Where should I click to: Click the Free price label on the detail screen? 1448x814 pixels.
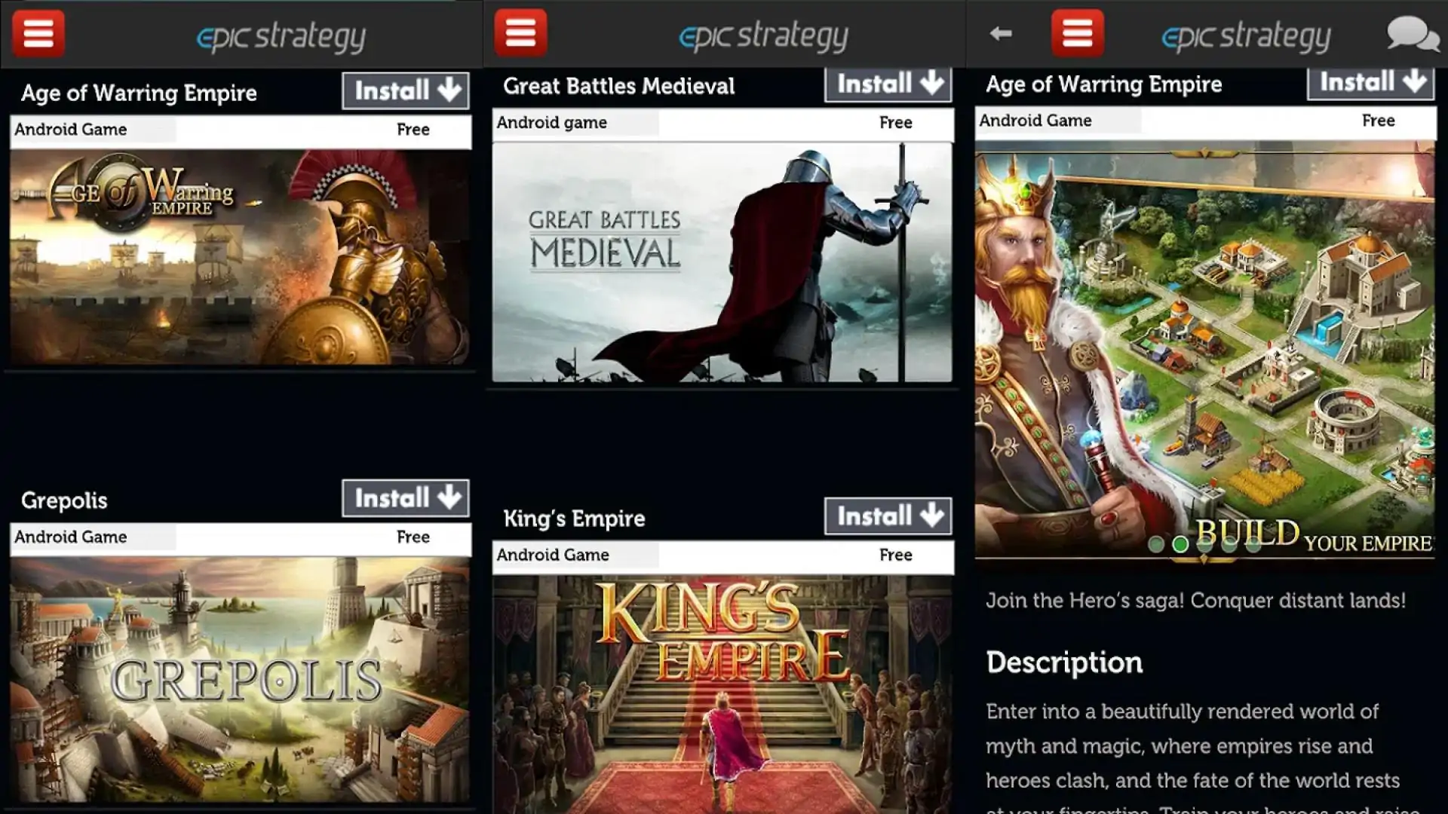pyautogui.click(x=1379, y=121)
